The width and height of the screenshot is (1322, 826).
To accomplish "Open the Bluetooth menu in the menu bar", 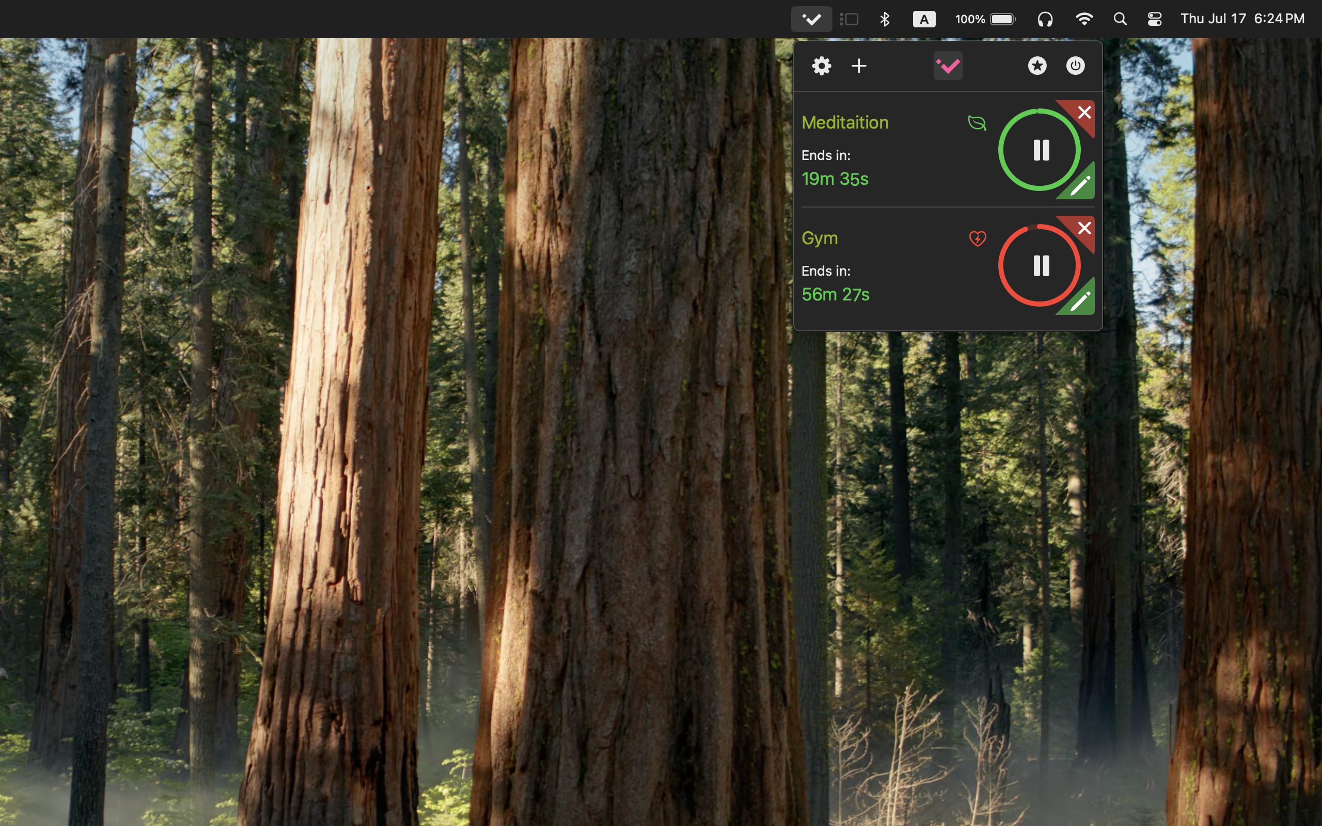I will [x=885, y=19].
